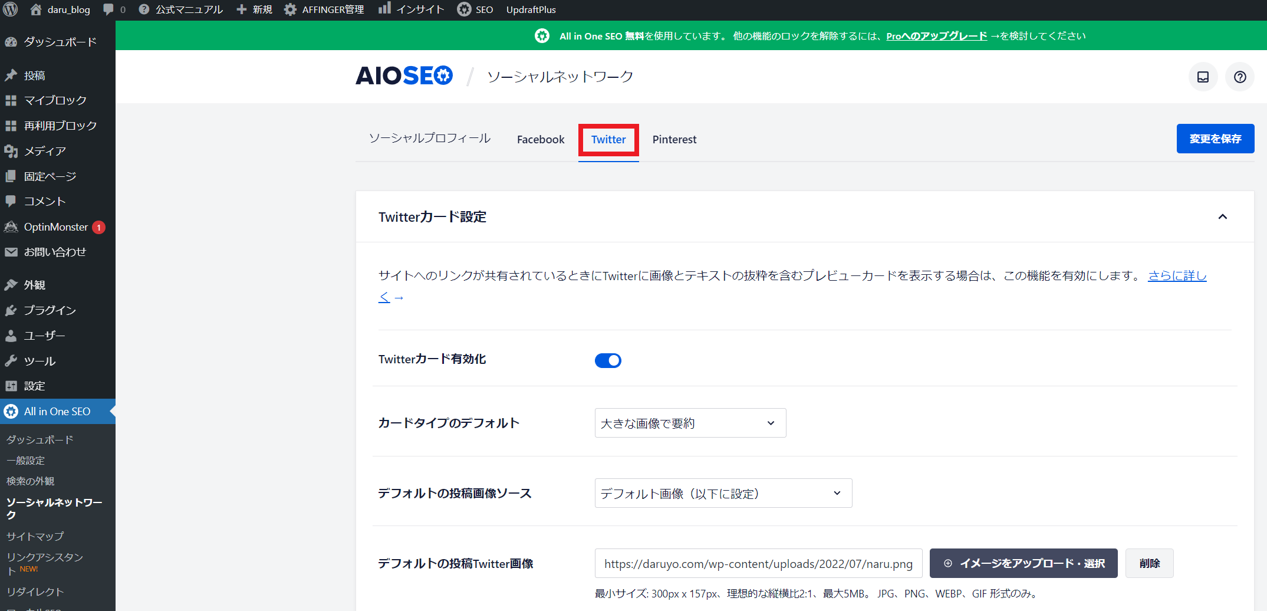Open お問い合わせ in the sidebar
This screenshot has width=1267, height=611.
click(58, 252)
